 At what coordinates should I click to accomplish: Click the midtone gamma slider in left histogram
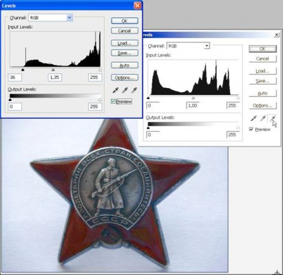coord(53,69)
